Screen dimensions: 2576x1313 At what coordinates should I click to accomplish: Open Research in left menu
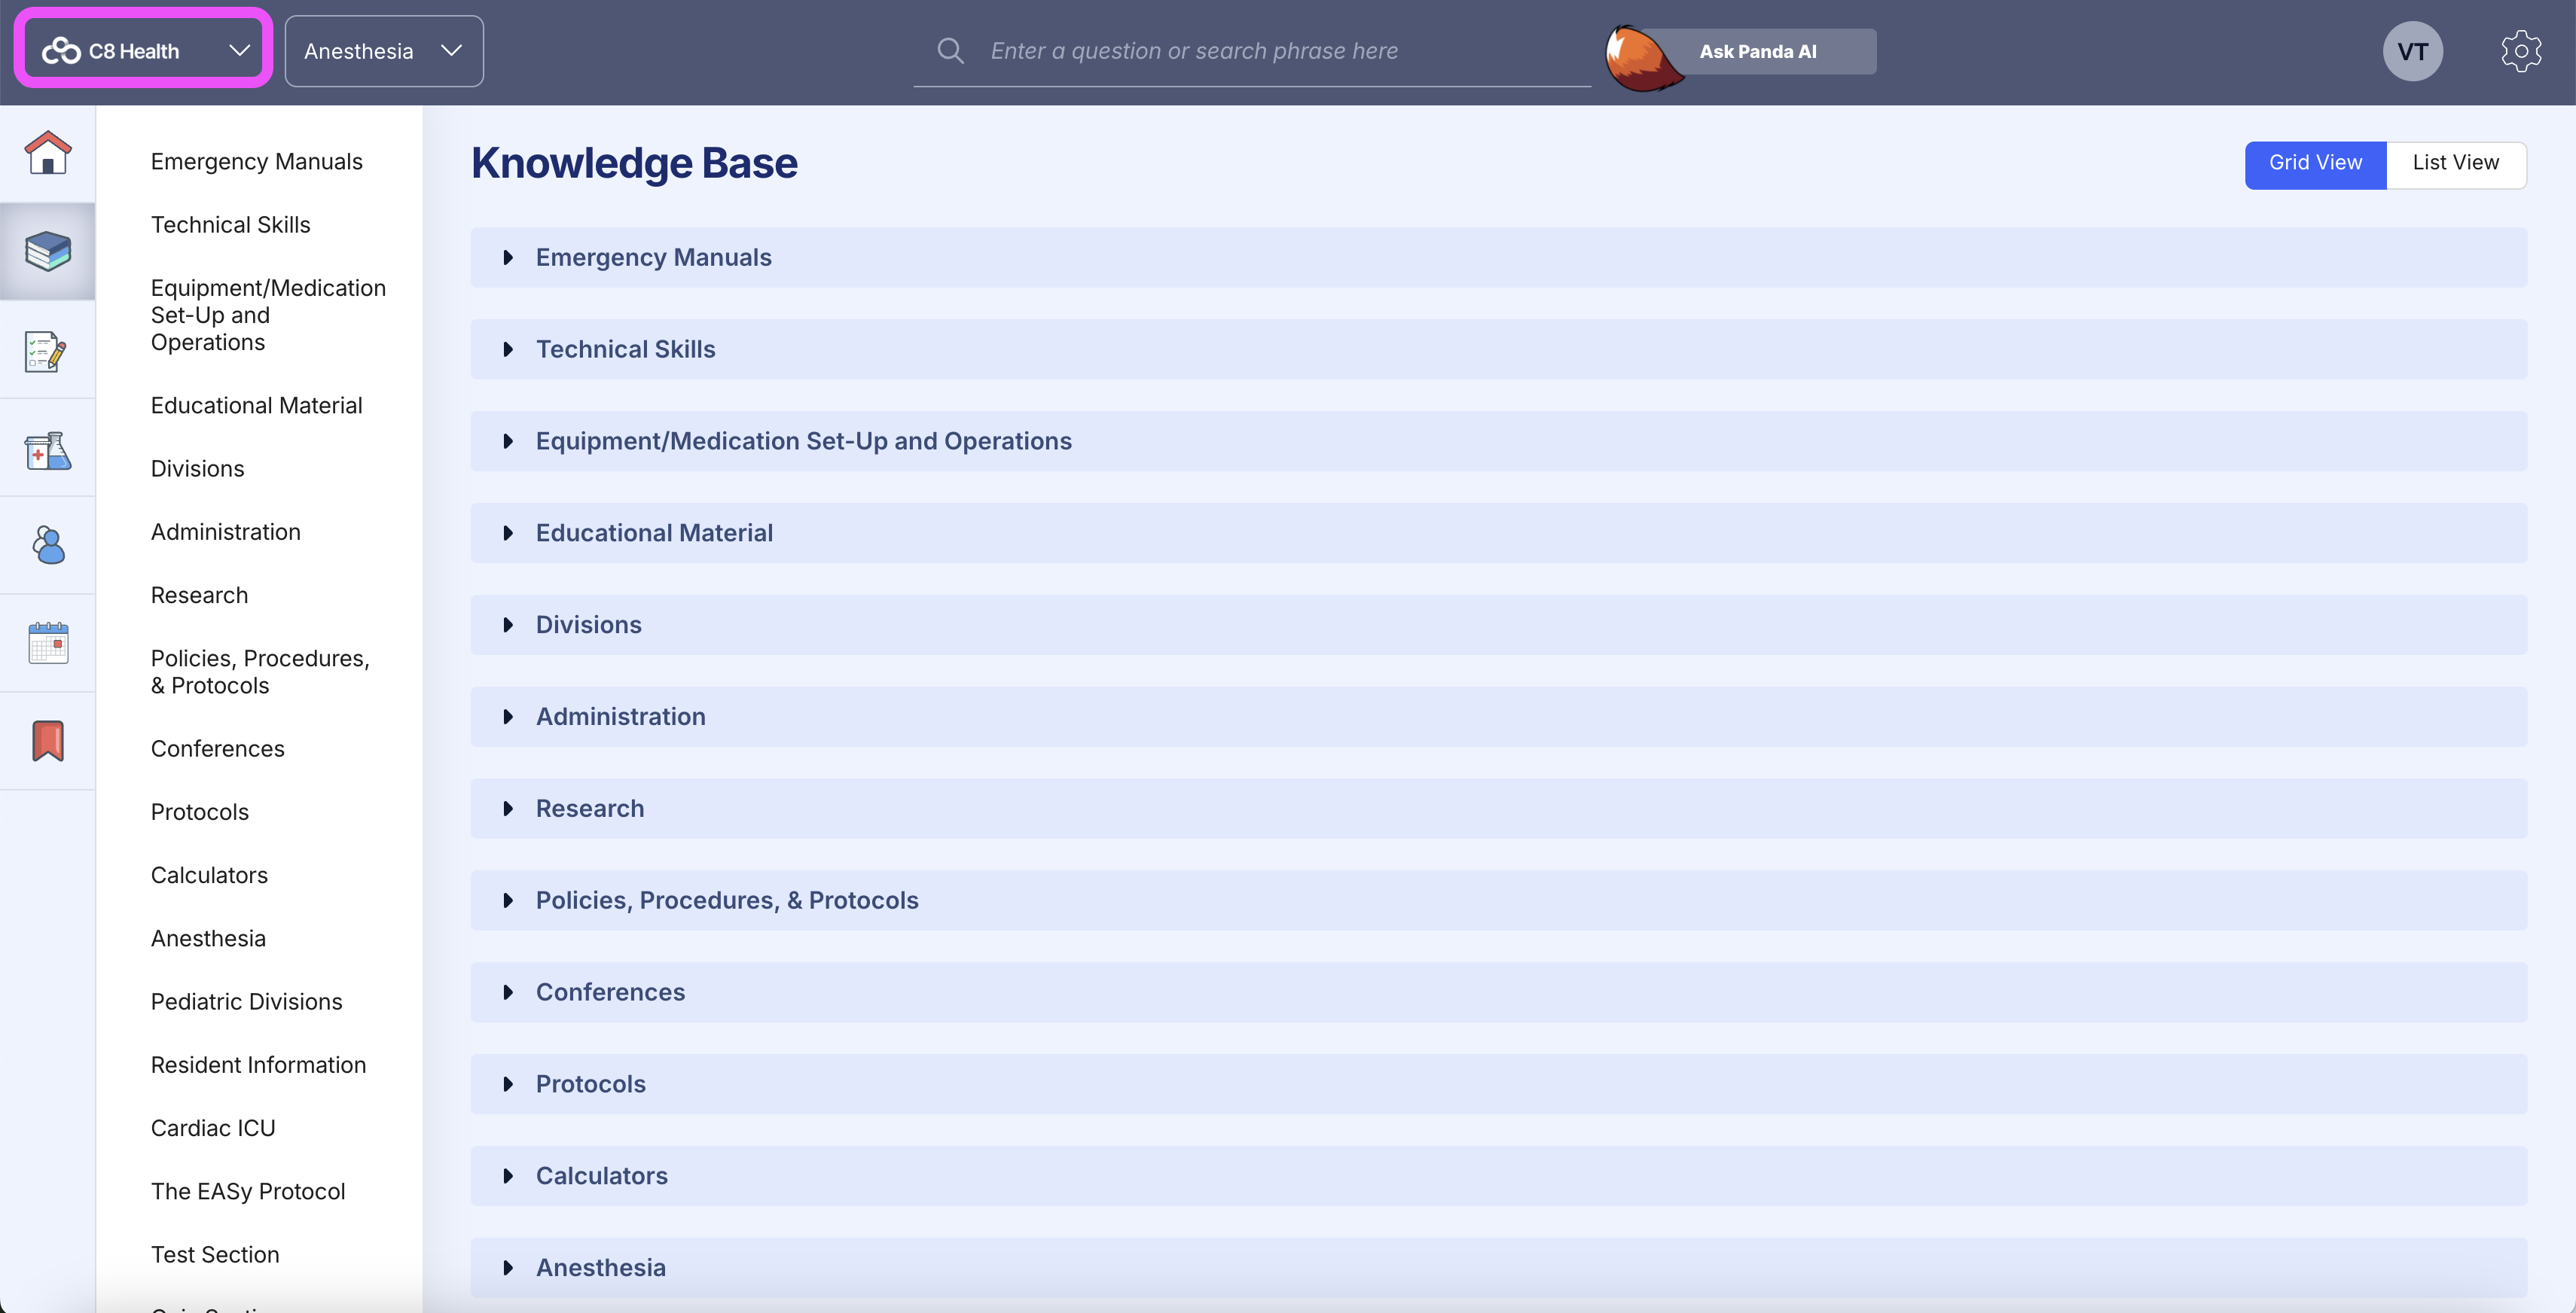pyautogui.click(x=199, y=596)
